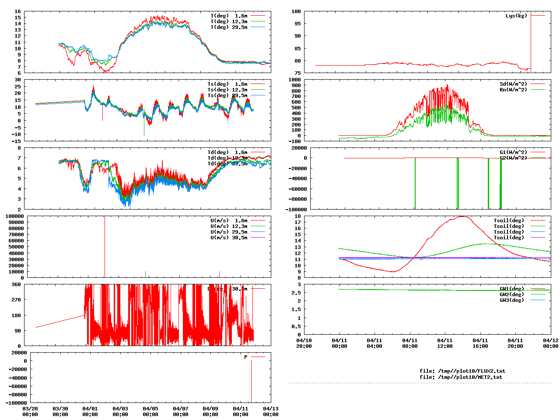Select the 'Sd(W/m^2)' legend entry

(514, 84)
